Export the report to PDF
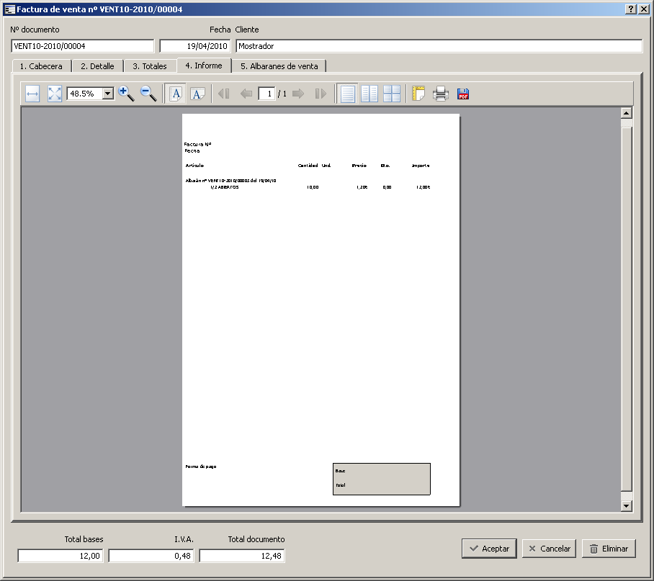This screenshot has width=654, height=581. [463, 94]
